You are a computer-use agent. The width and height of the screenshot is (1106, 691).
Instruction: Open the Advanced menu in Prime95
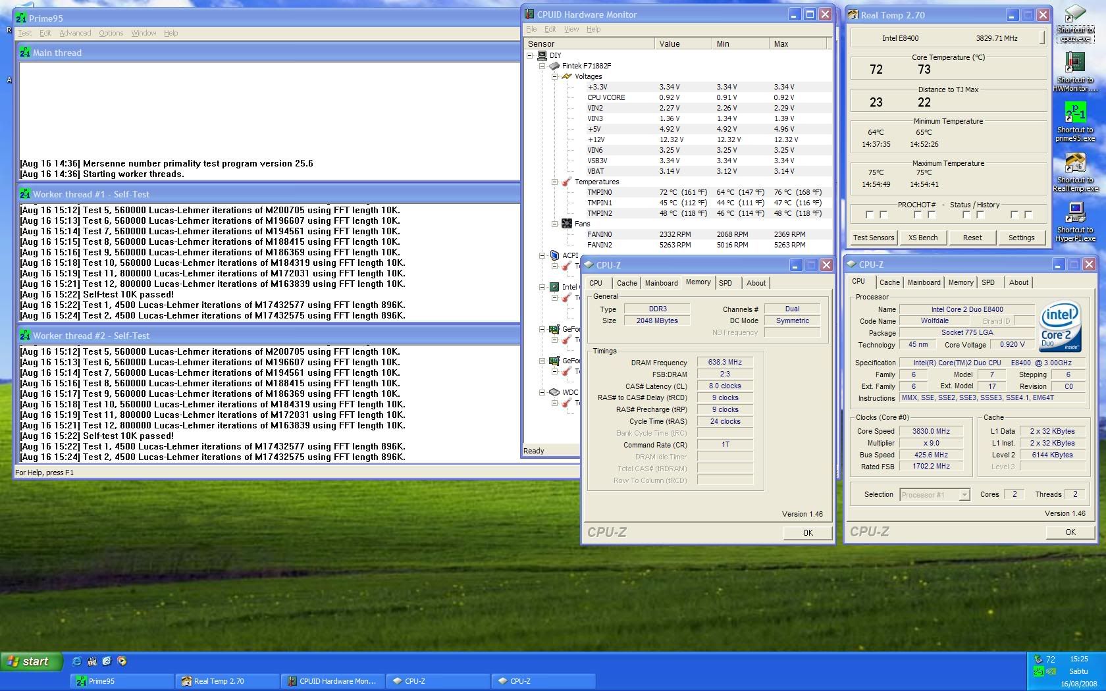click(75, 33)
